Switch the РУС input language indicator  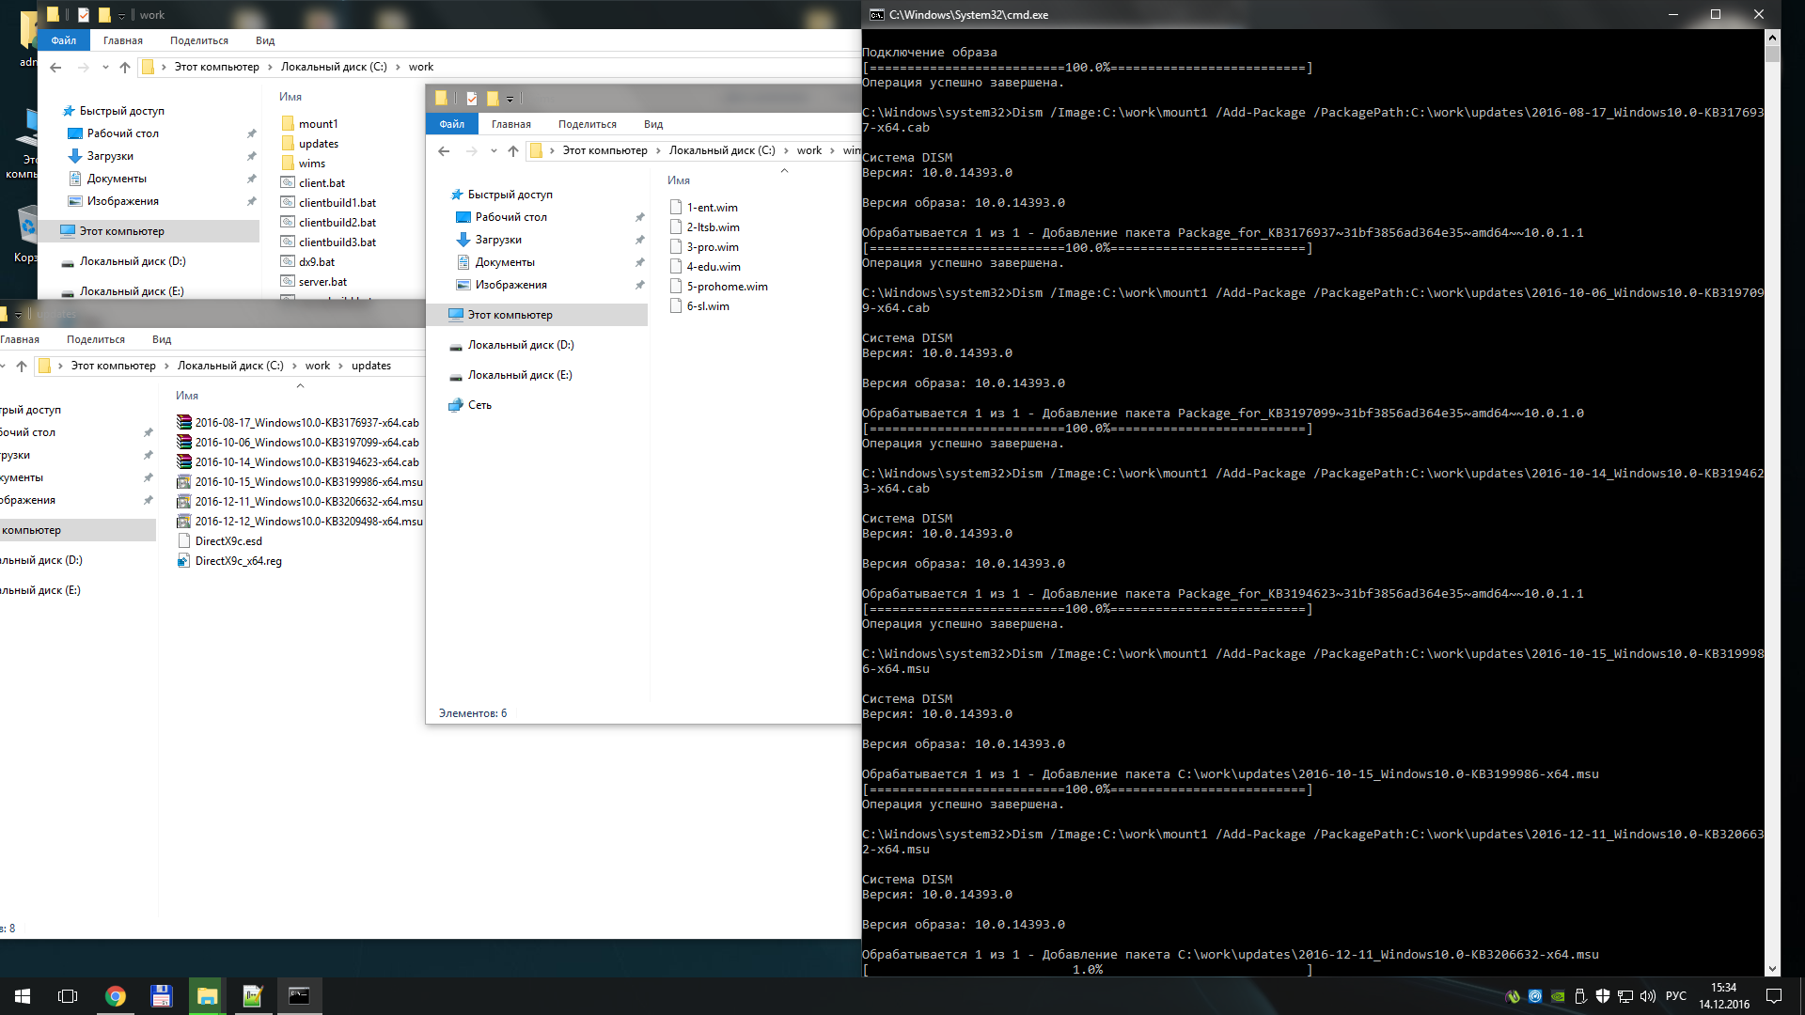(1676, 996)
